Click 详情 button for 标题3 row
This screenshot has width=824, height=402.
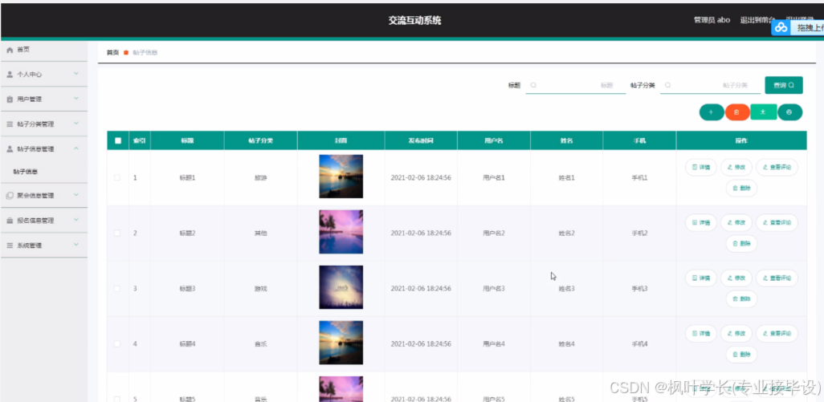701,278
